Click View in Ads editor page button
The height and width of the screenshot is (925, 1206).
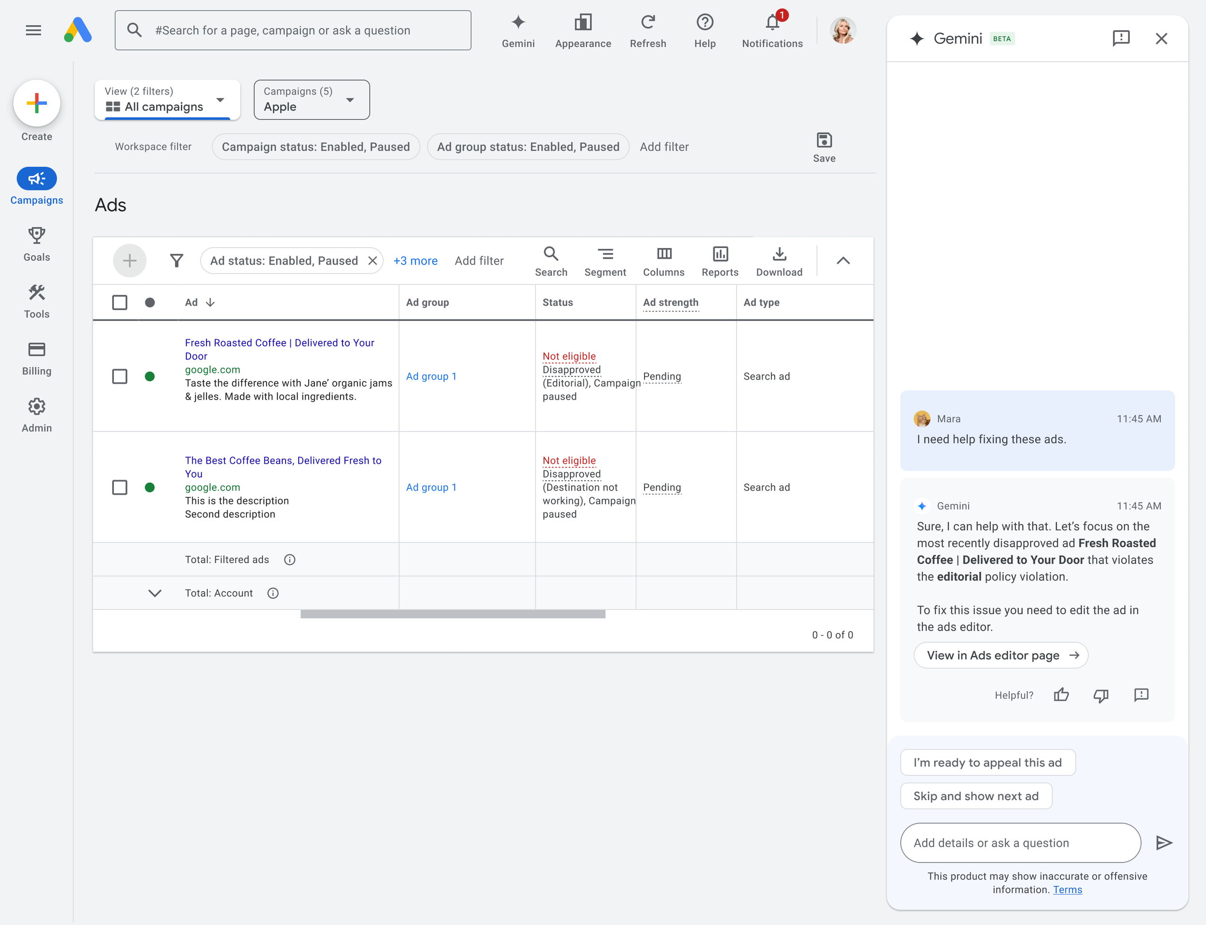(x=1000, y=655)
